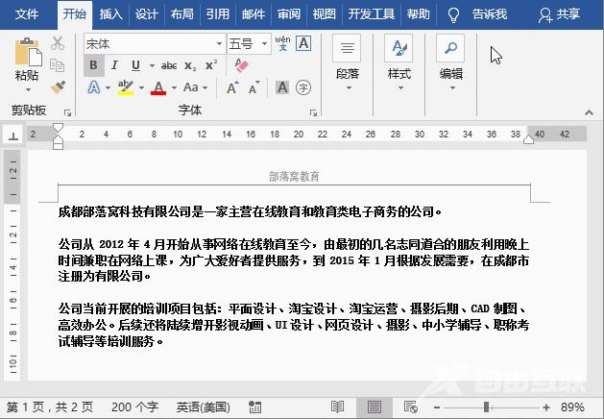Click the 89% zoom level

coord(573,407)
